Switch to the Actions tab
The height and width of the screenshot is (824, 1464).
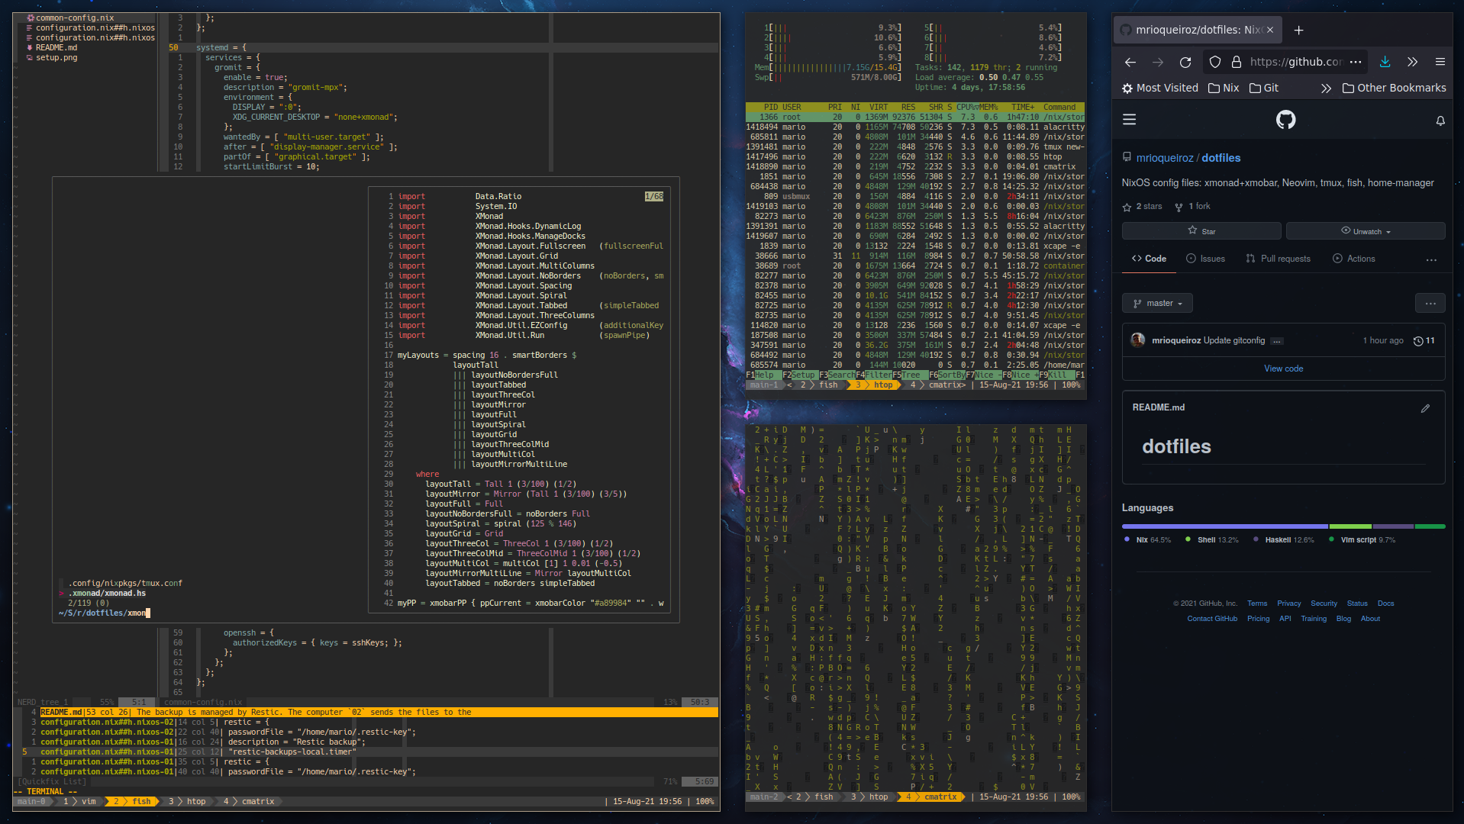[1353, 259]
